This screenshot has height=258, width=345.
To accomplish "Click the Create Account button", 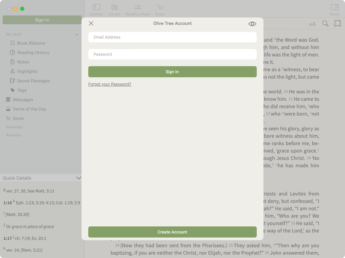I will [x=172, y=232].
